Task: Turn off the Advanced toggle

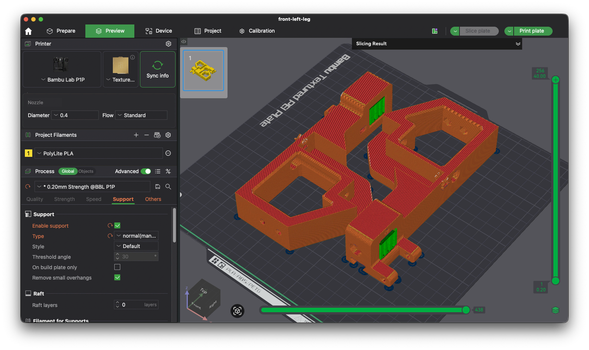Action: coord(146,171)
